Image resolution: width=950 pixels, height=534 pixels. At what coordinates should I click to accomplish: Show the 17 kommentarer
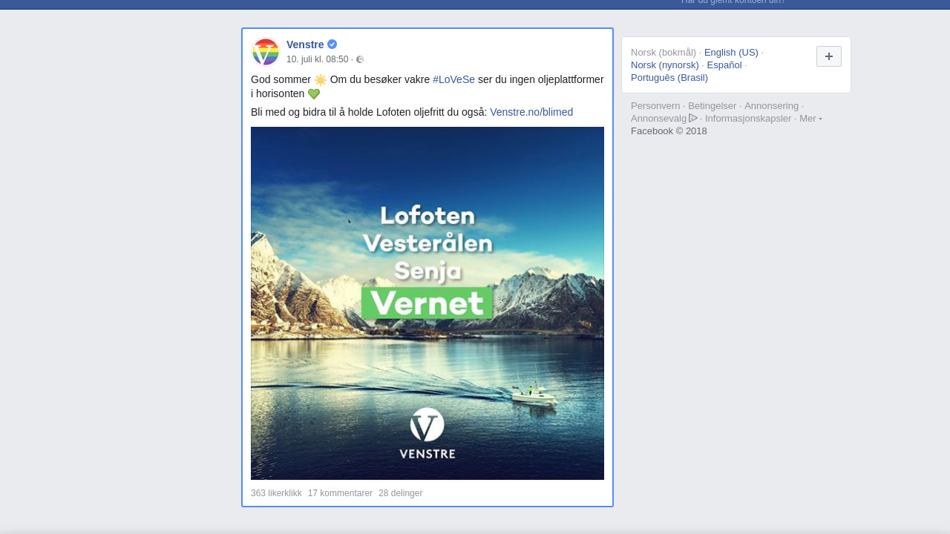[340, 493]
